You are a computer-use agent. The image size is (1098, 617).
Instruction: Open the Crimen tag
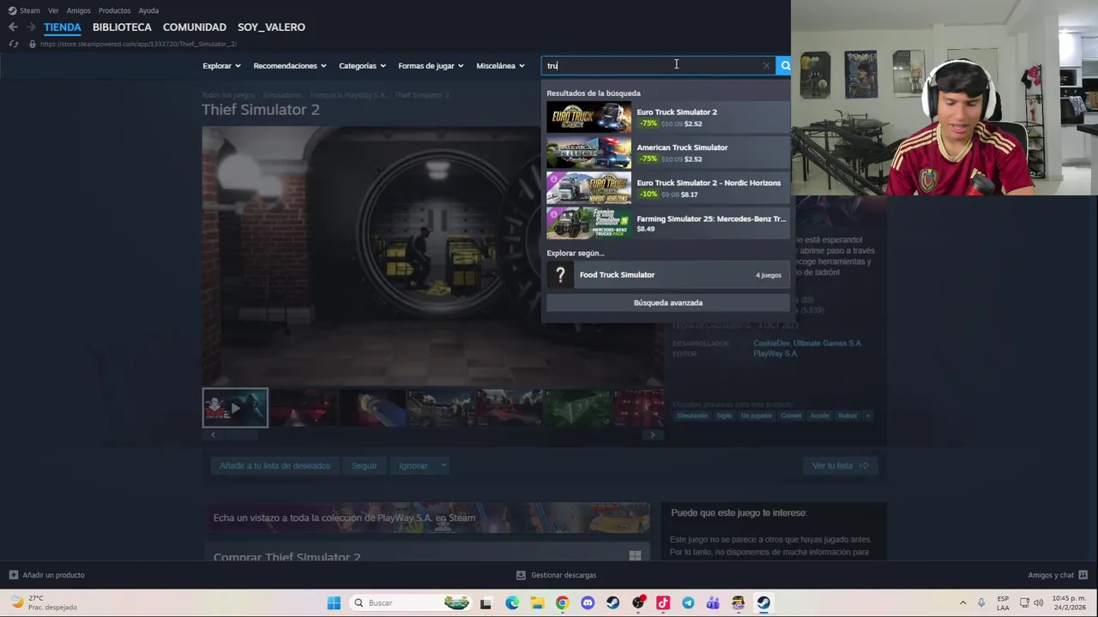click(791, 416)
